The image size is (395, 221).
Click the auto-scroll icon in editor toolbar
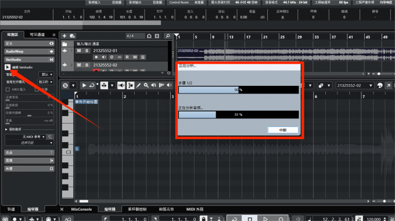(104, 85)
